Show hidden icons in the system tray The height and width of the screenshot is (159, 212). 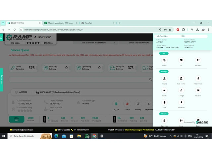176,136
